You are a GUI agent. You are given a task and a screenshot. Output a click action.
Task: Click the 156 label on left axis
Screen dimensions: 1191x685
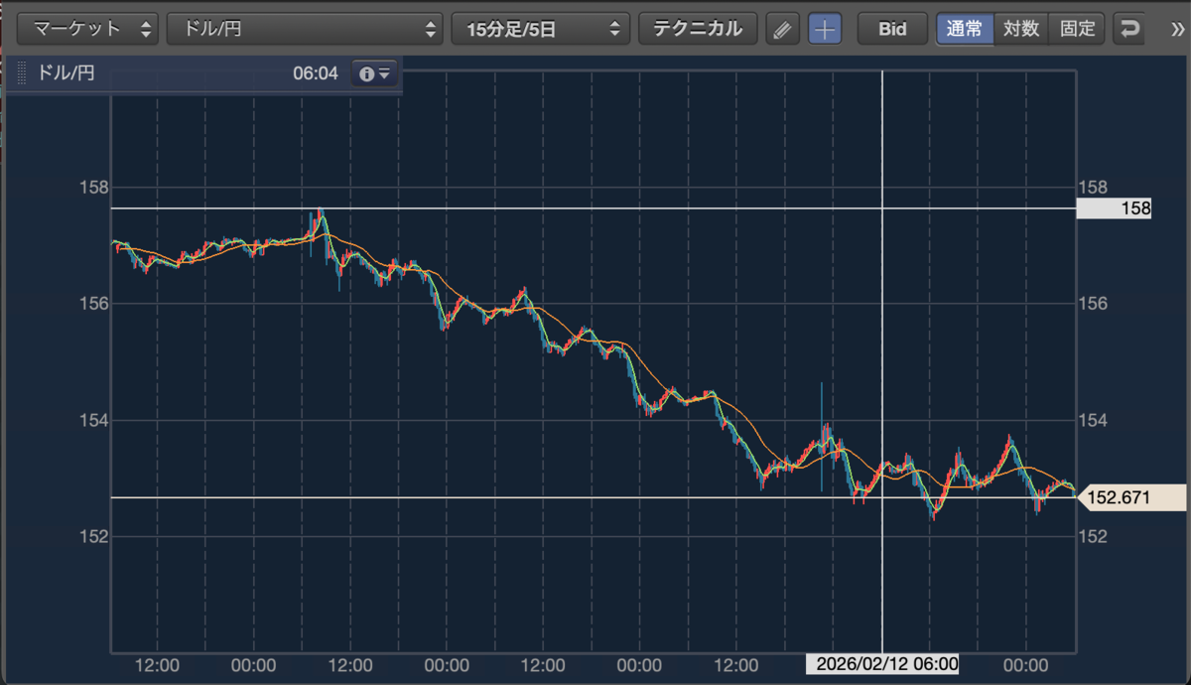(93, 303)
